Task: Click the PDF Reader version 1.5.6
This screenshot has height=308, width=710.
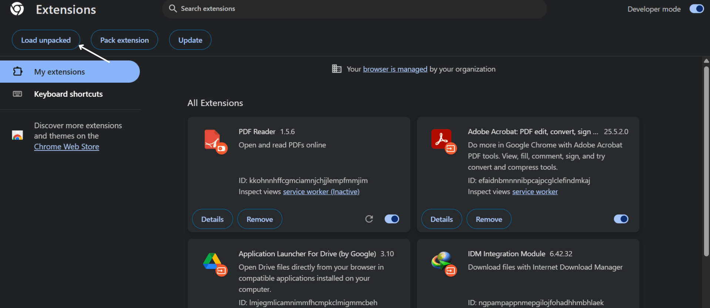Action: [x=287, y=132]
